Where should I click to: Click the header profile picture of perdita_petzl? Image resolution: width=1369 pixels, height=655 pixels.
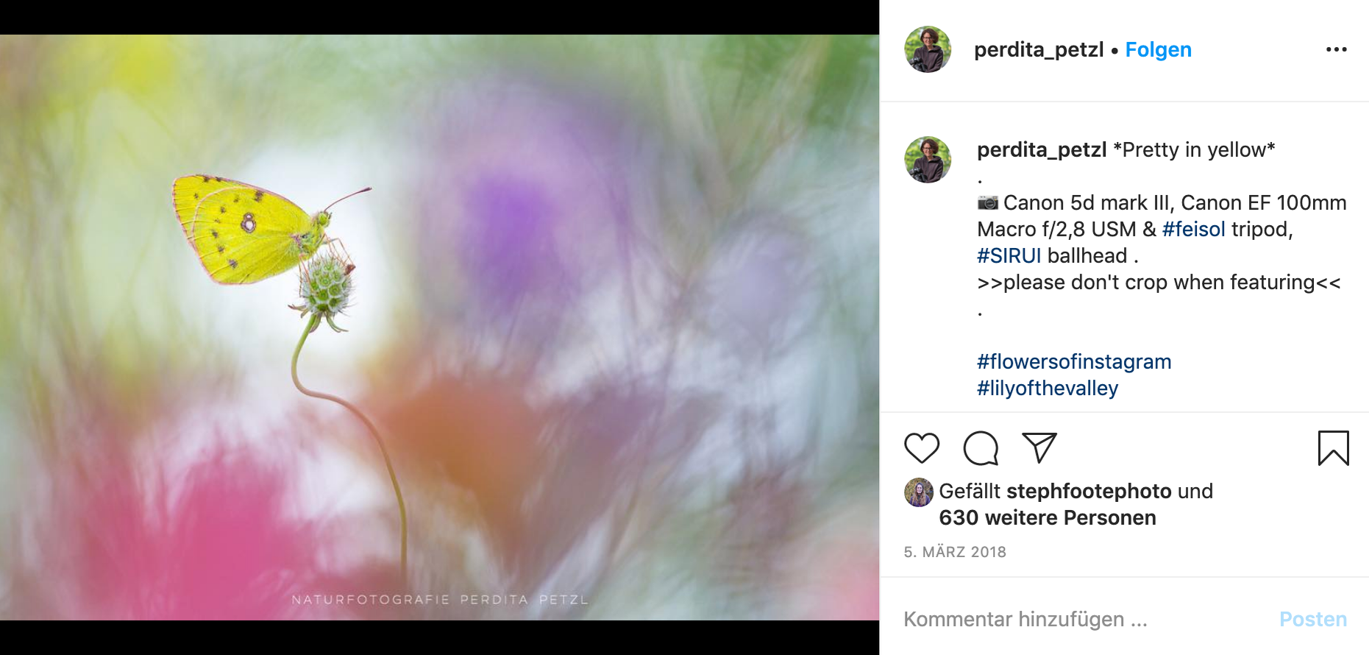(x=928, y=49)
